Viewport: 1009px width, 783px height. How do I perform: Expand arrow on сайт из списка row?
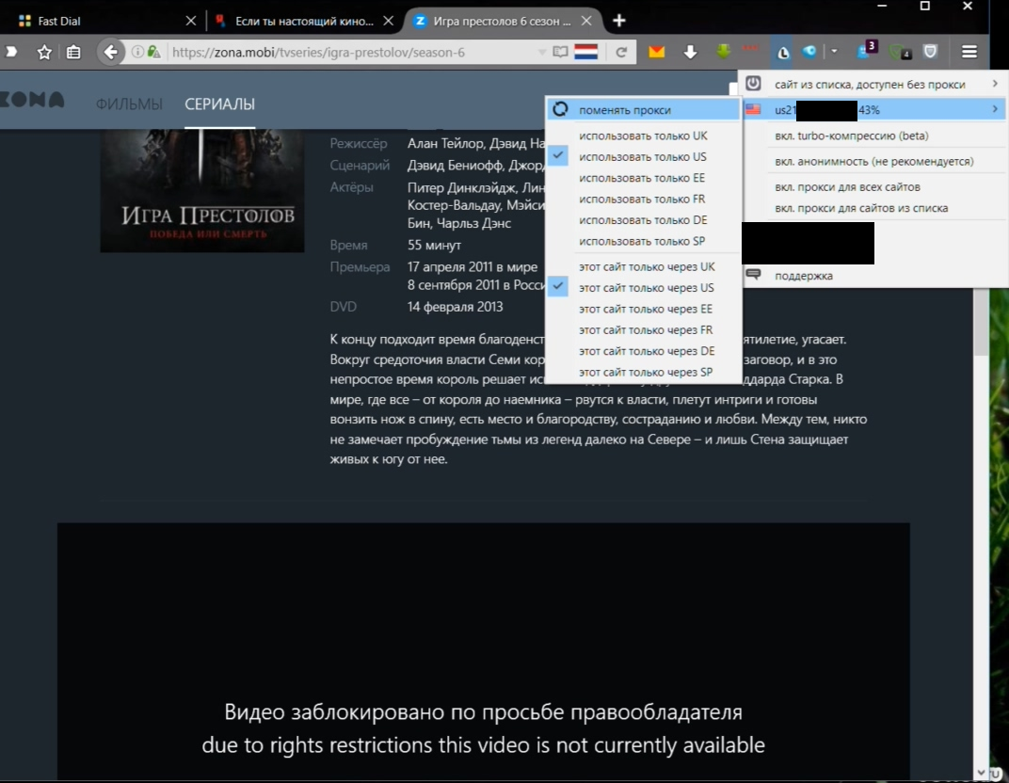[x=995, y=84]
